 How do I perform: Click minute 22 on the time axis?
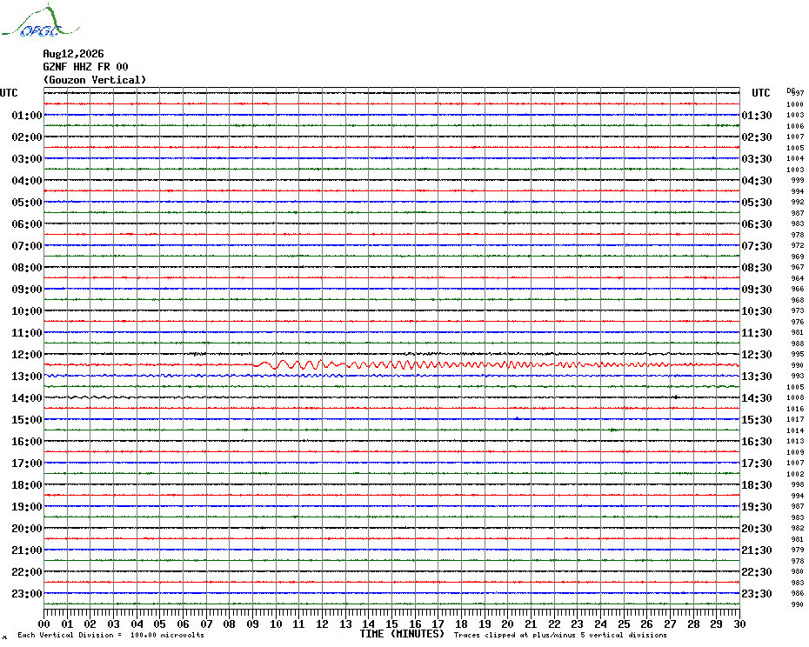click(x=554, y=624)
